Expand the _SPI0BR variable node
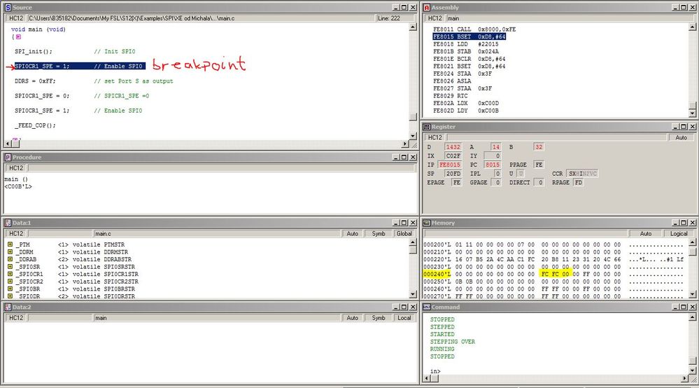 10,289
